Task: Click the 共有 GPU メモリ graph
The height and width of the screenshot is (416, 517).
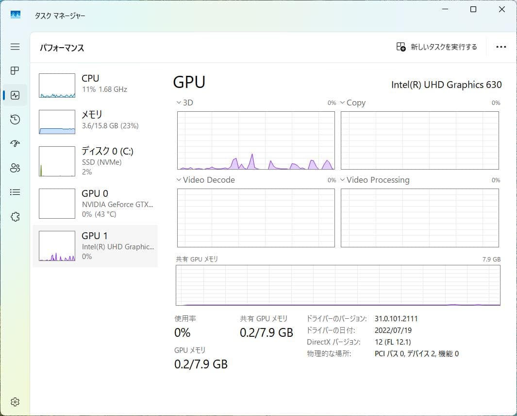Action: [x=338, y=285]
